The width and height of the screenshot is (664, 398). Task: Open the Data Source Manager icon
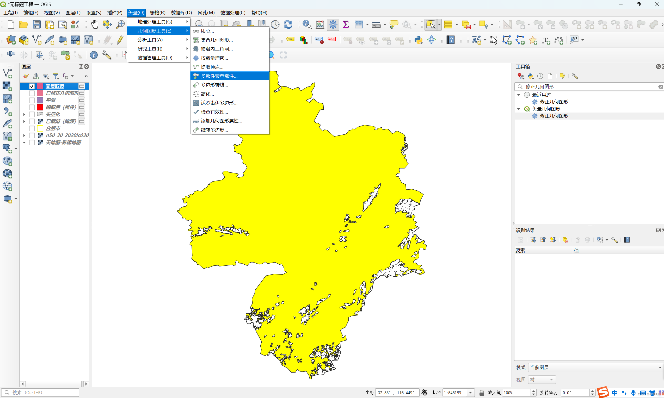[x=11, y=40]
